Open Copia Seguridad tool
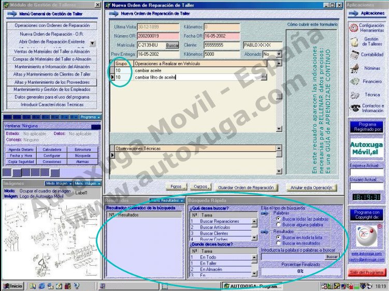389x291 pixels. pos(21,161)
